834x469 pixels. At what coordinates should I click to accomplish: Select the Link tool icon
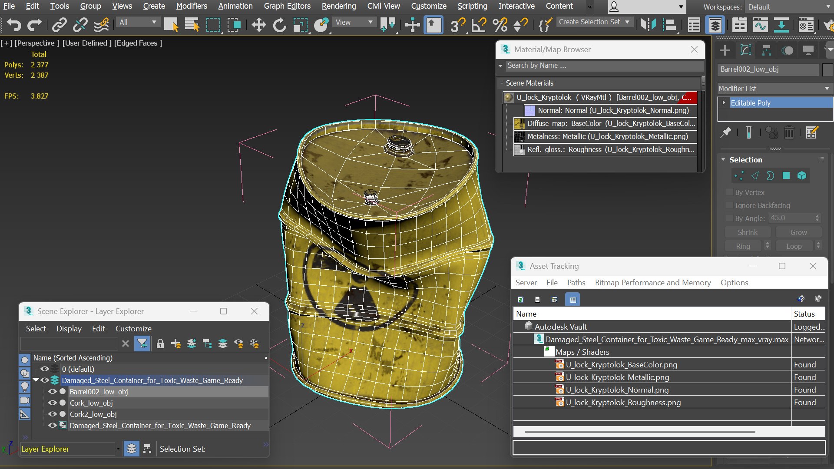[x=59, y=25]
